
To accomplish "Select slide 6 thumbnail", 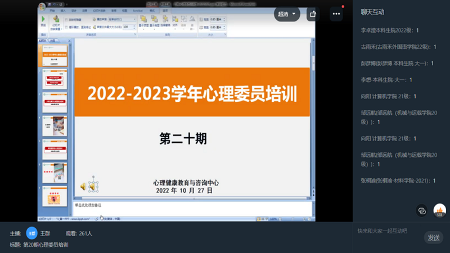I will [x=55, y=173].
